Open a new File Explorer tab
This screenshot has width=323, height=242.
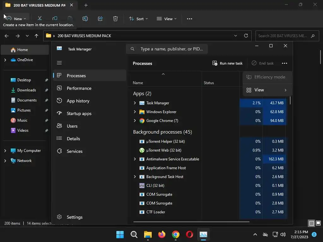[x=86, y=5]
